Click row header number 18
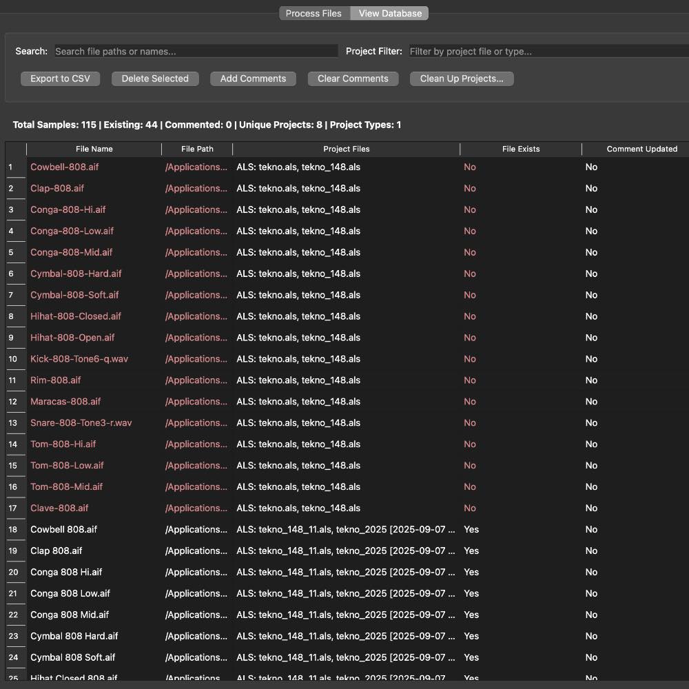Viewport: 689px width, 689px height. point(16,529)
